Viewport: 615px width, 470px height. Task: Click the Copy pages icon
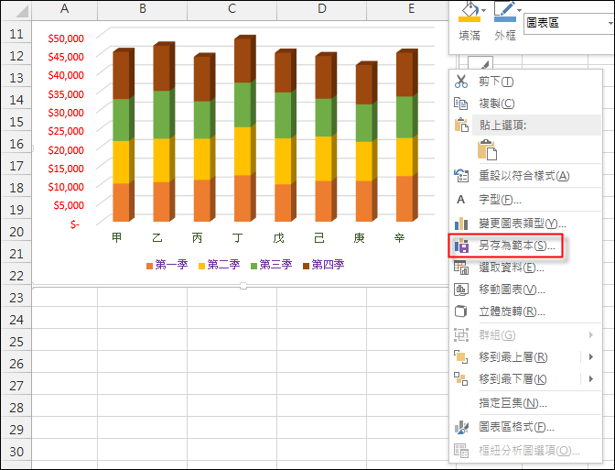pyautogui.click(x=461, y=104)
